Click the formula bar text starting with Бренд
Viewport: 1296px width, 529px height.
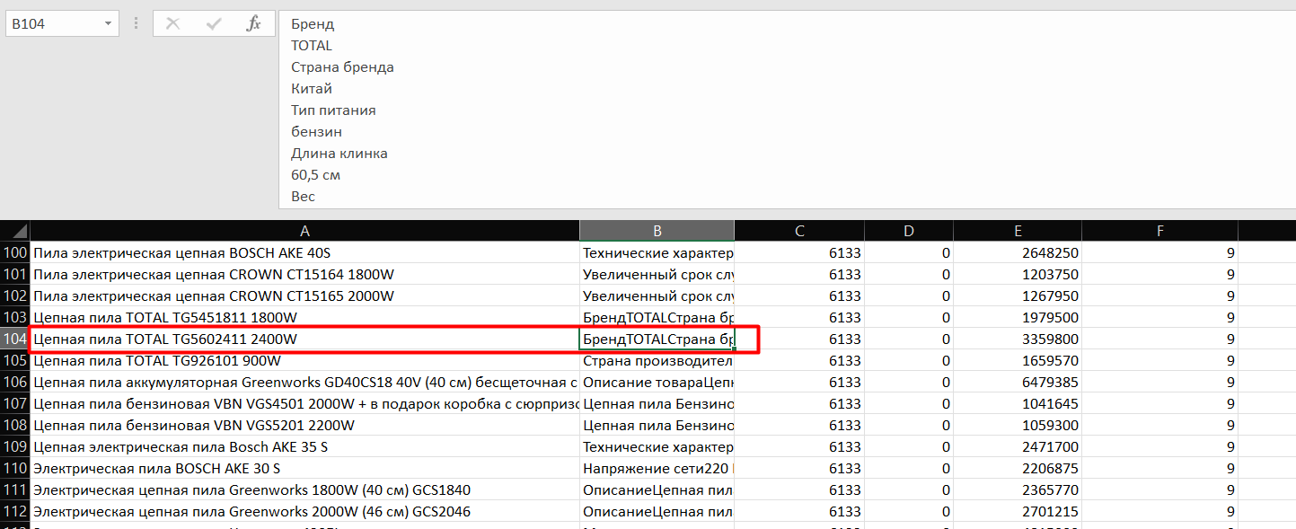[313, 24]
